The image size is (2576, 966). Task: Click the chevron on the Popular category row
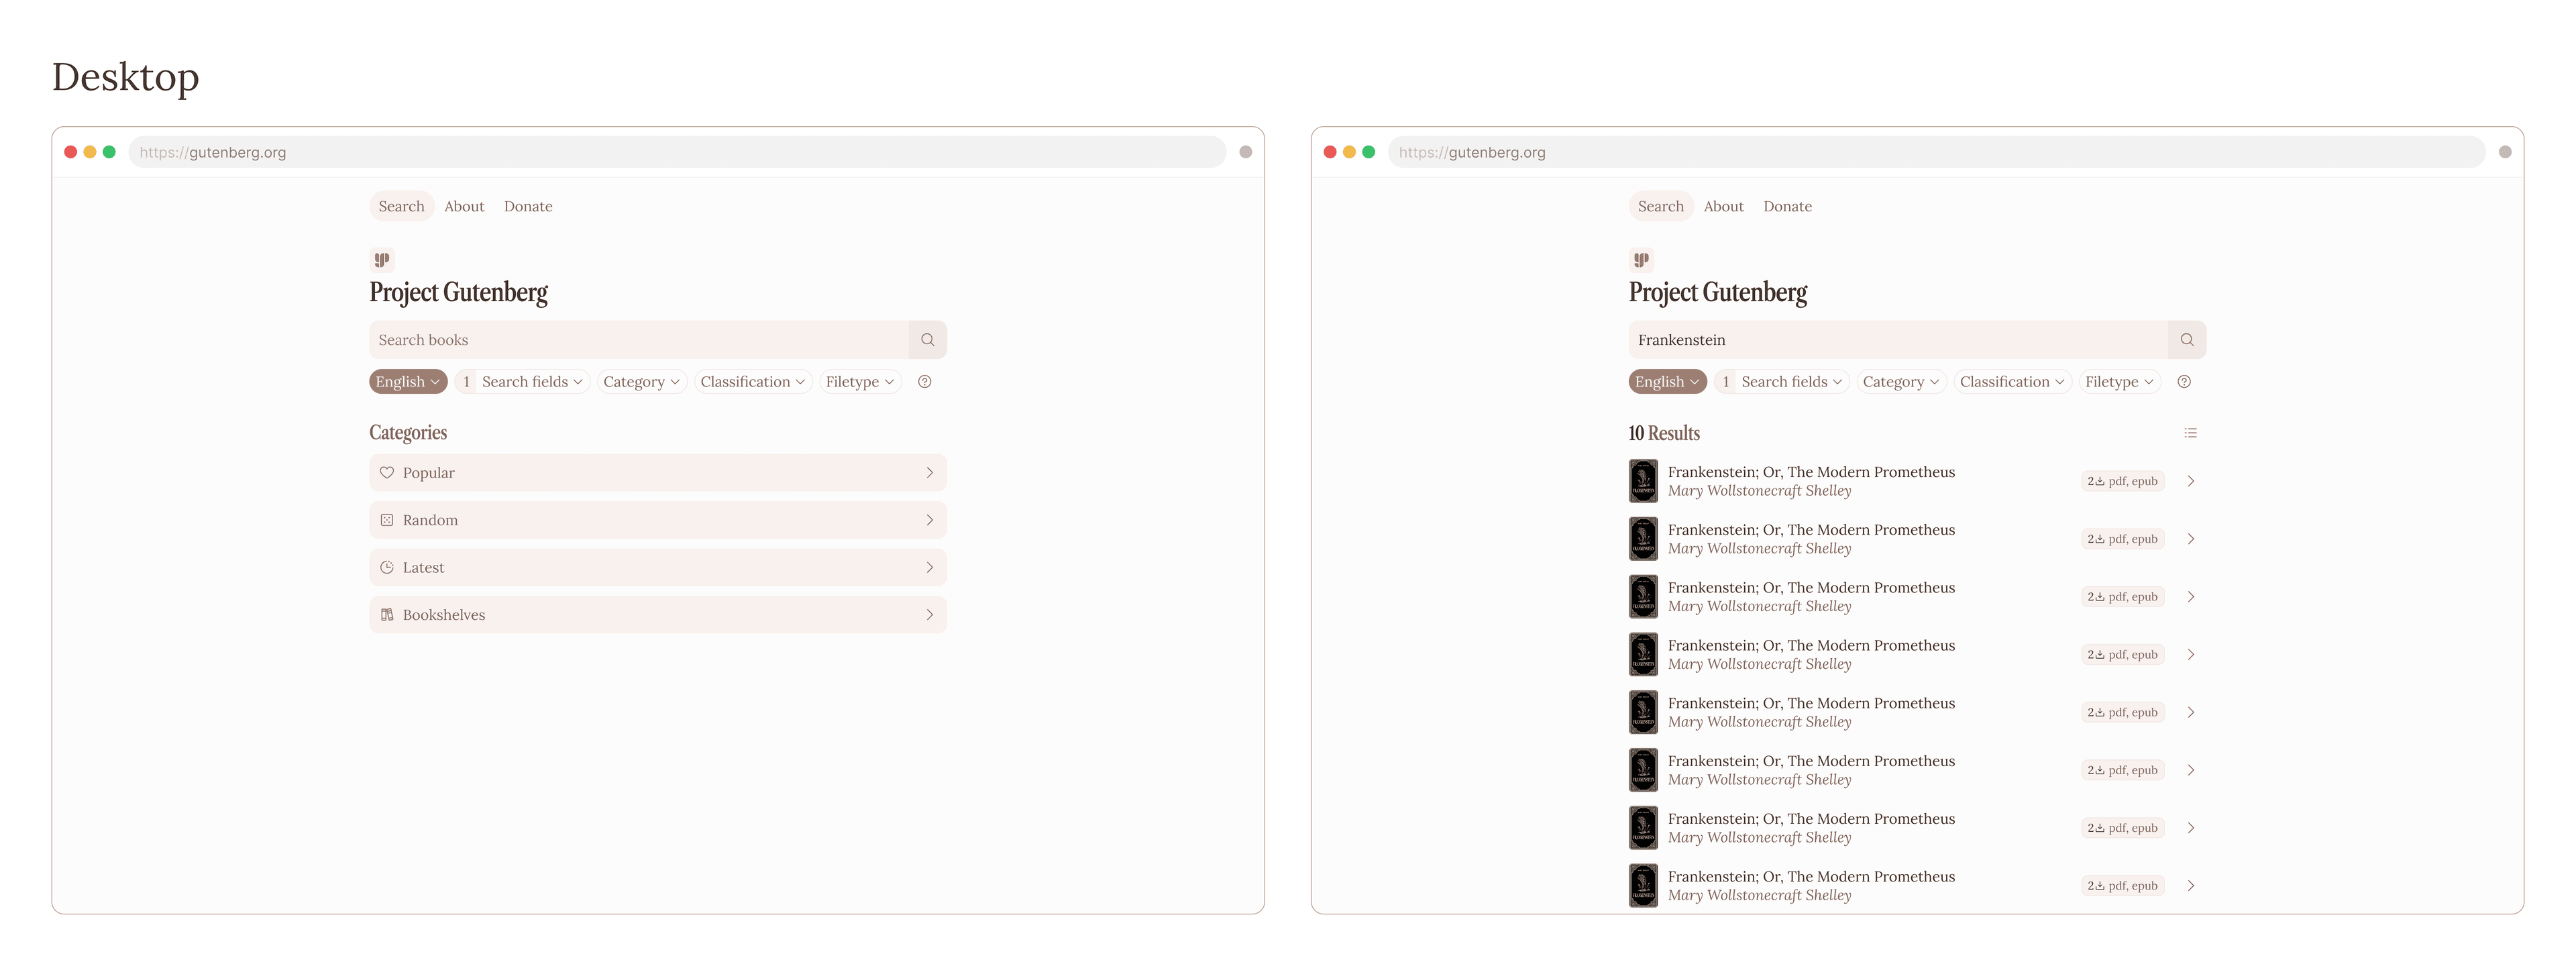click(x=929, y=473)
